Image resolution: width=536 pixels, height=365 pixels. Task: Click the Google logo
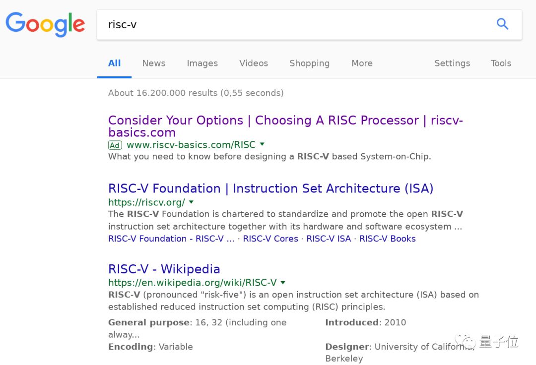click(x=45, y=24)
